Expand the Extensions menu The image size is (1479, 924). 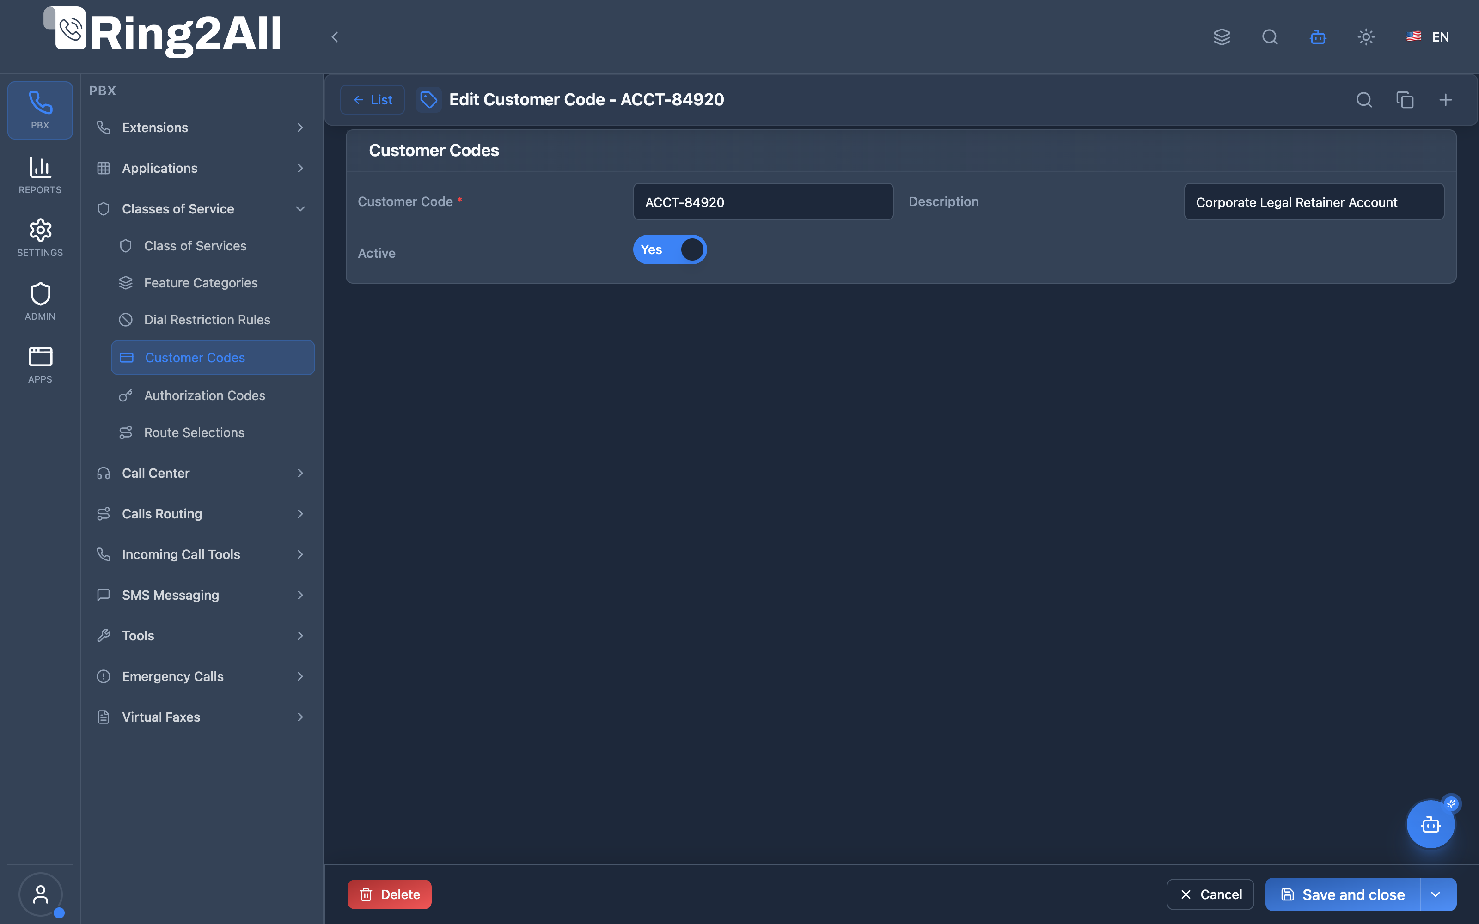[201, 128]
